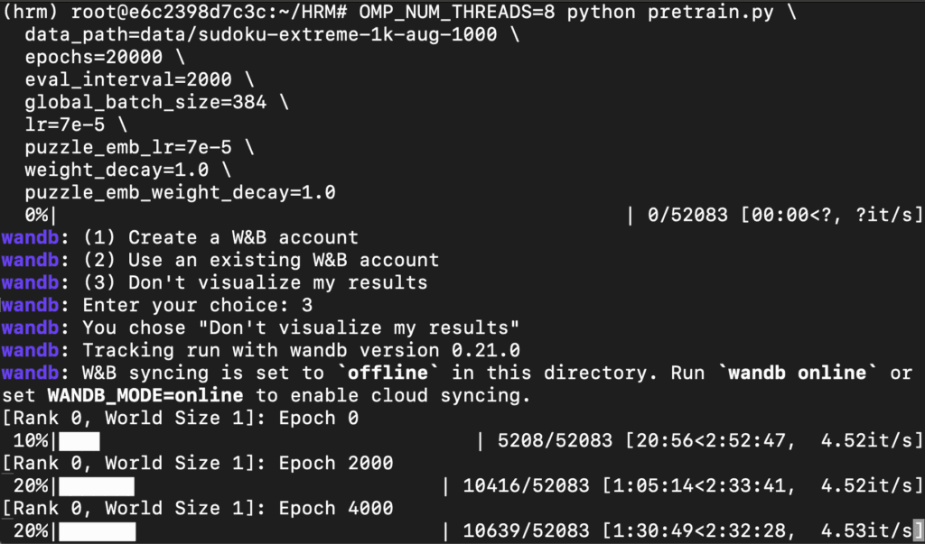
Task: Click the "Enter your choice: 3" input
Action: pos(198,305)
